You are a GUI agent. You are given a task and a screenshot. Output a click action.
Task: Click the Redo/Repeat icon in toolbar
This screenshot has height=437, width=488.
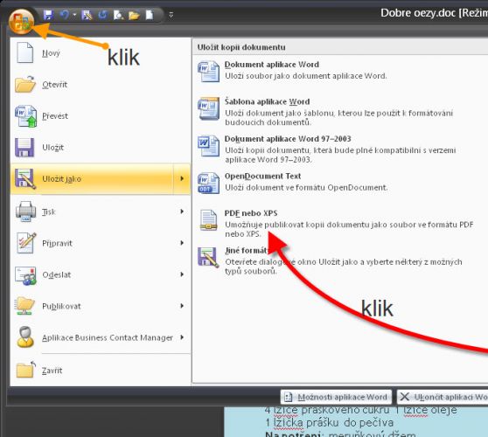pos(102,15)
